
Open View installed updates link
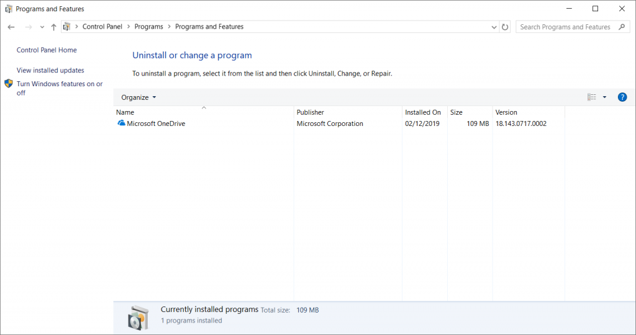50,70
